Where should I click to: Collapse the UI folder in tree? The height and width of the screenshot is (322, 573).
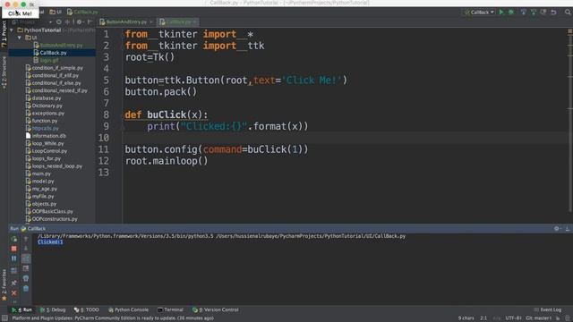(x=20, y=38)
